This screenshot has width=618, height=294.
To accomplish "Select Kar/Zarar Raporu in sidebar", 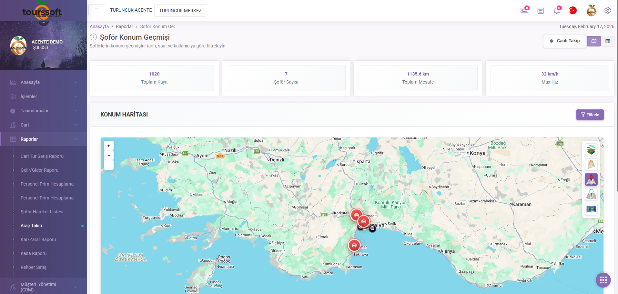I will point(38,239).
